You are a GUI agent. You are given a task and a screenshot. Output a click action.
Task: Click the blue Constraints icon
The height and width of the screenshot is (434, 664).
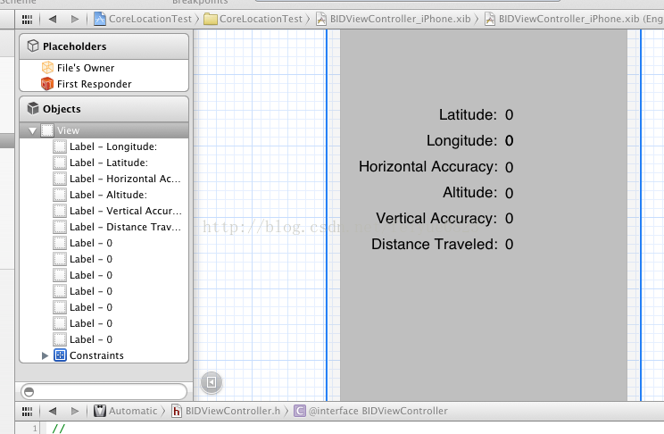(x=60, y=355)
